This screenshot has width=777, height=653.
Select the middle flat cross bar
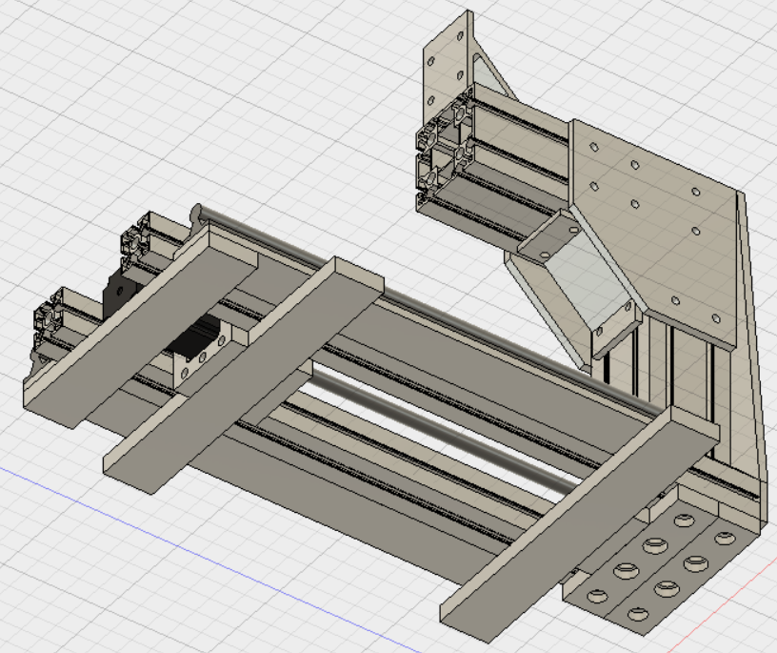click(x=244, y=375)
